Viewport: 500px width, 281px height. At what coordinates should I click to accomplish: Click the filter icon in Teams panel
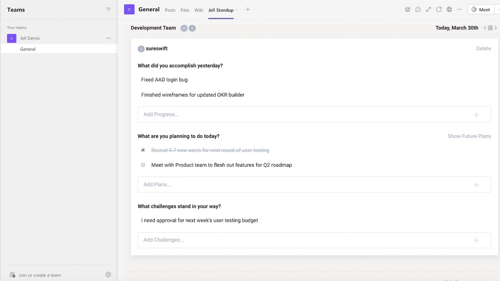click(108, 10)
